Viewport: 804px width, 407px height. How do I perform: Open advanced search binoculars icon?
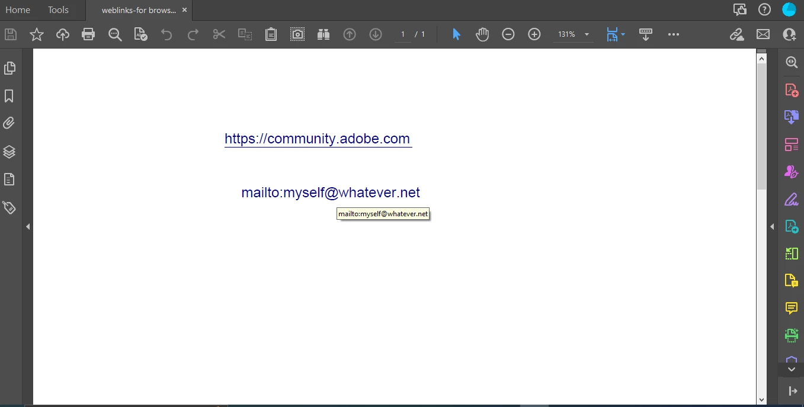(x=323, y=34)
